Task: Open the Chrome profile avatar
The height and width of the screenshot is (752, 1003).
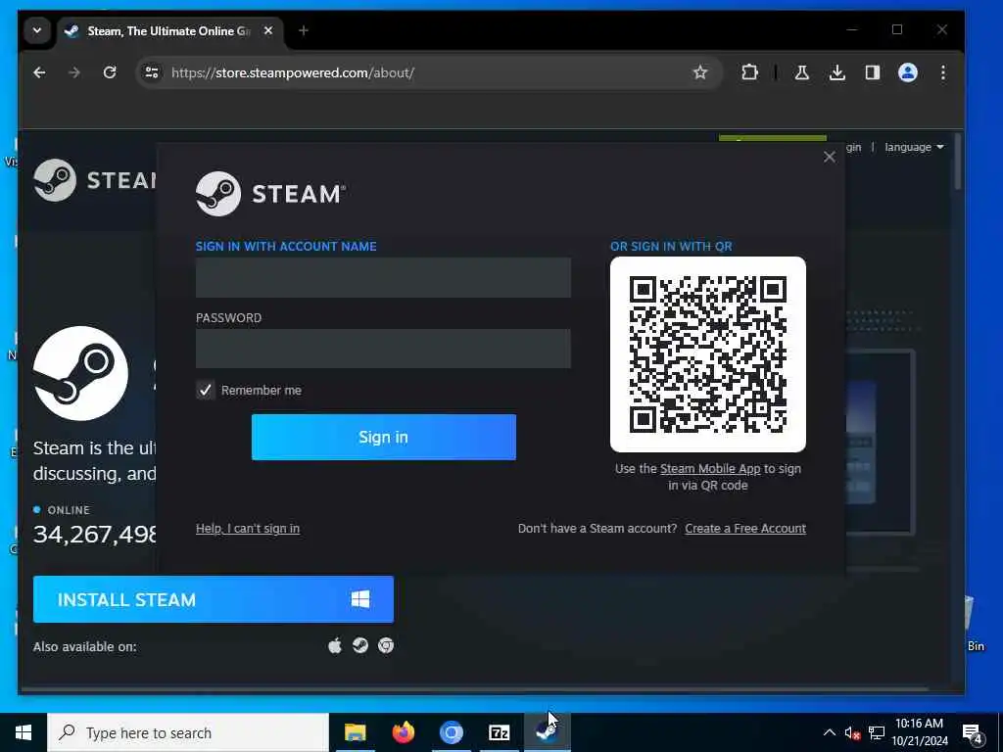Action: coord(908,72)
